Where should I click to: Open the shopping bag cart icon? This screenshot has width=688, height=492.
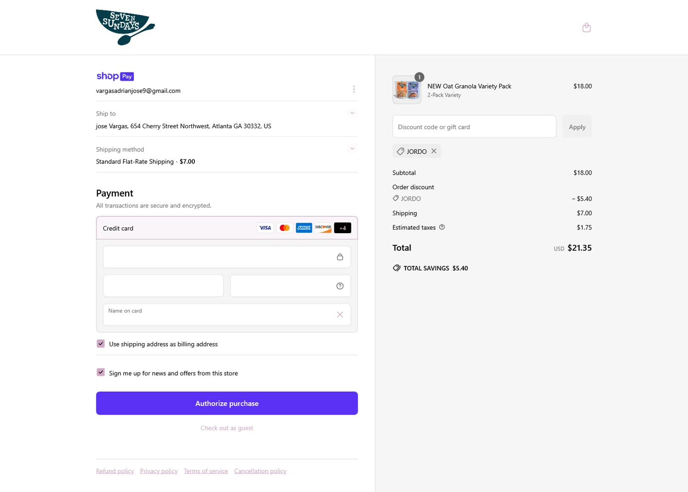click(x=586, y=27)
